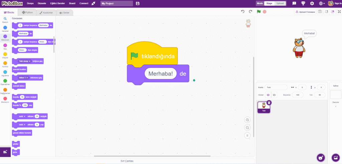Zoom in on the script workspace

tap(247, 120)
